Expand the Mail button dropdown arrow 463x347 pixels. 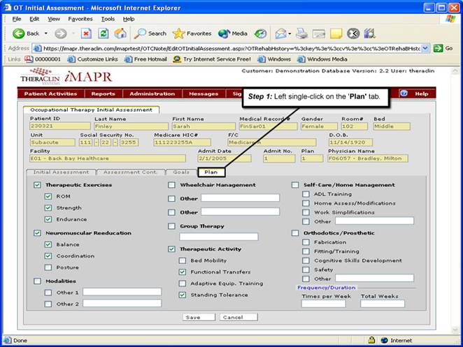point(287,34)
